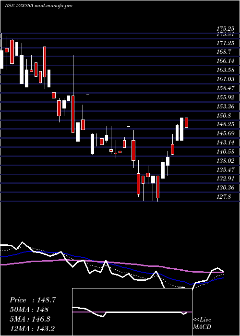Click the 135.47 price axis label
The height and width of the screenshot is (336, 240).
(x=225, y=170)
